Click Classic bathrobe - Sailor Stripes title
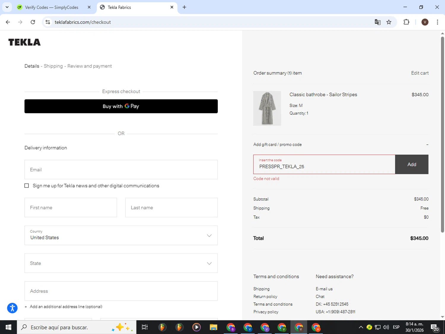The image size is (445, 334). click(323, 95)
